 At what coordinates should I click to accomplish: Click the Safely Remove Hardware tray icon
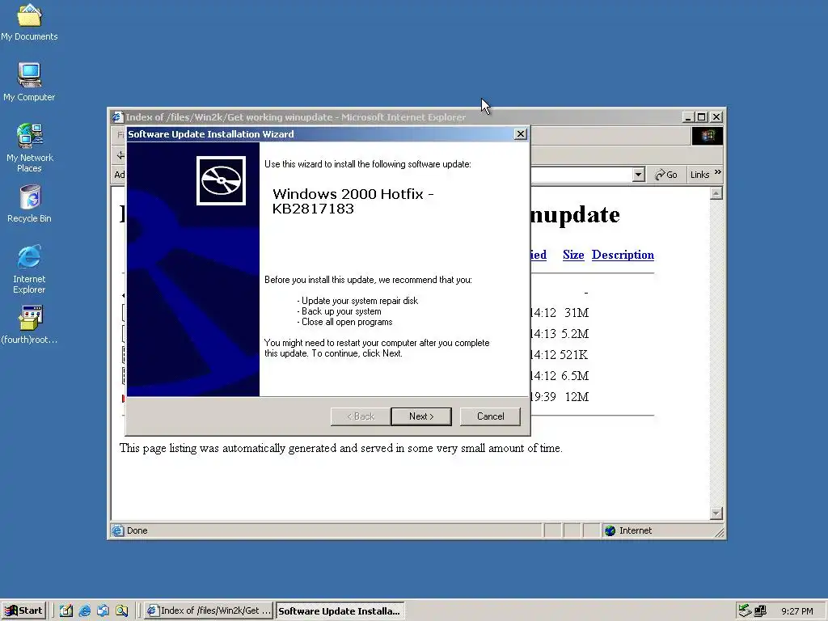click(745, 610)
